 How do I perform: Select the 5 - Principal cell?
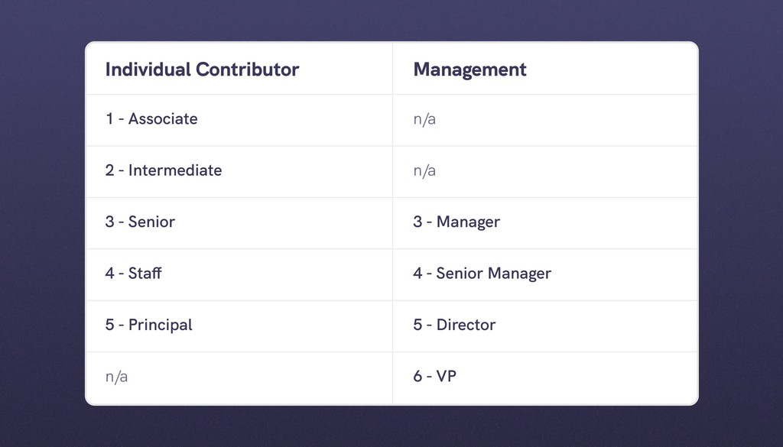point(148,325)
